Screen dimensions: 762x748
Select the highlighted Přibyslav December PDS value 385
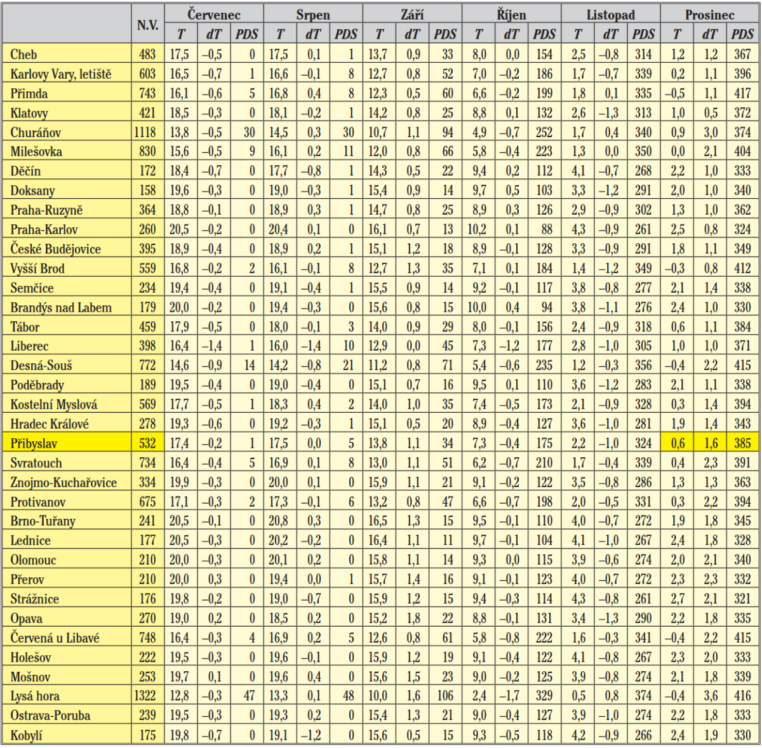click(x=742, y=443)
